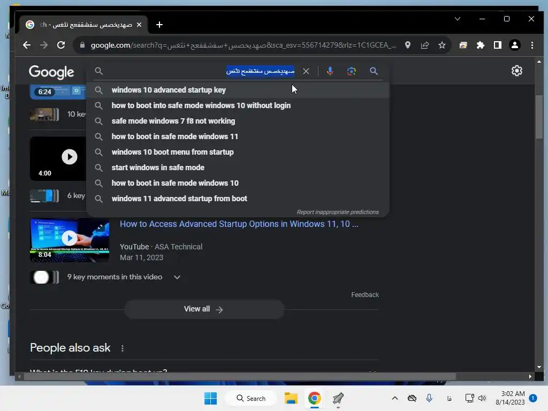Open a new browser tab

pos(159,25)
